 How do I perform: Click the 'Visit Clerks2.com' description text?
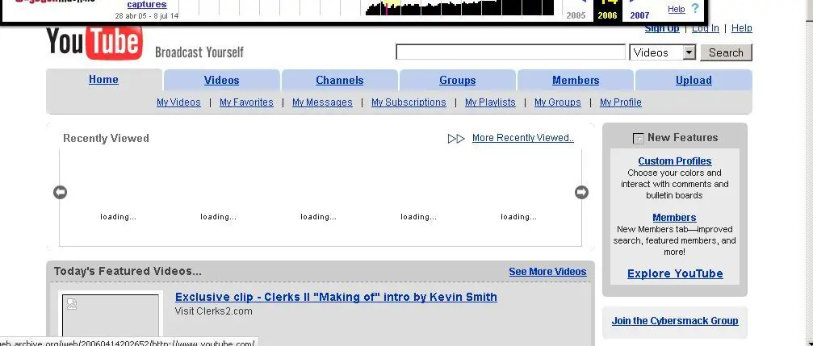214,311
